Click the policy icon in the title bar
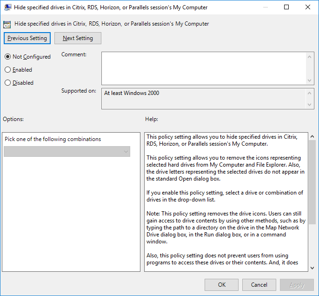The height and width of the screenshot is (296, 319). (x=7, y=7)
